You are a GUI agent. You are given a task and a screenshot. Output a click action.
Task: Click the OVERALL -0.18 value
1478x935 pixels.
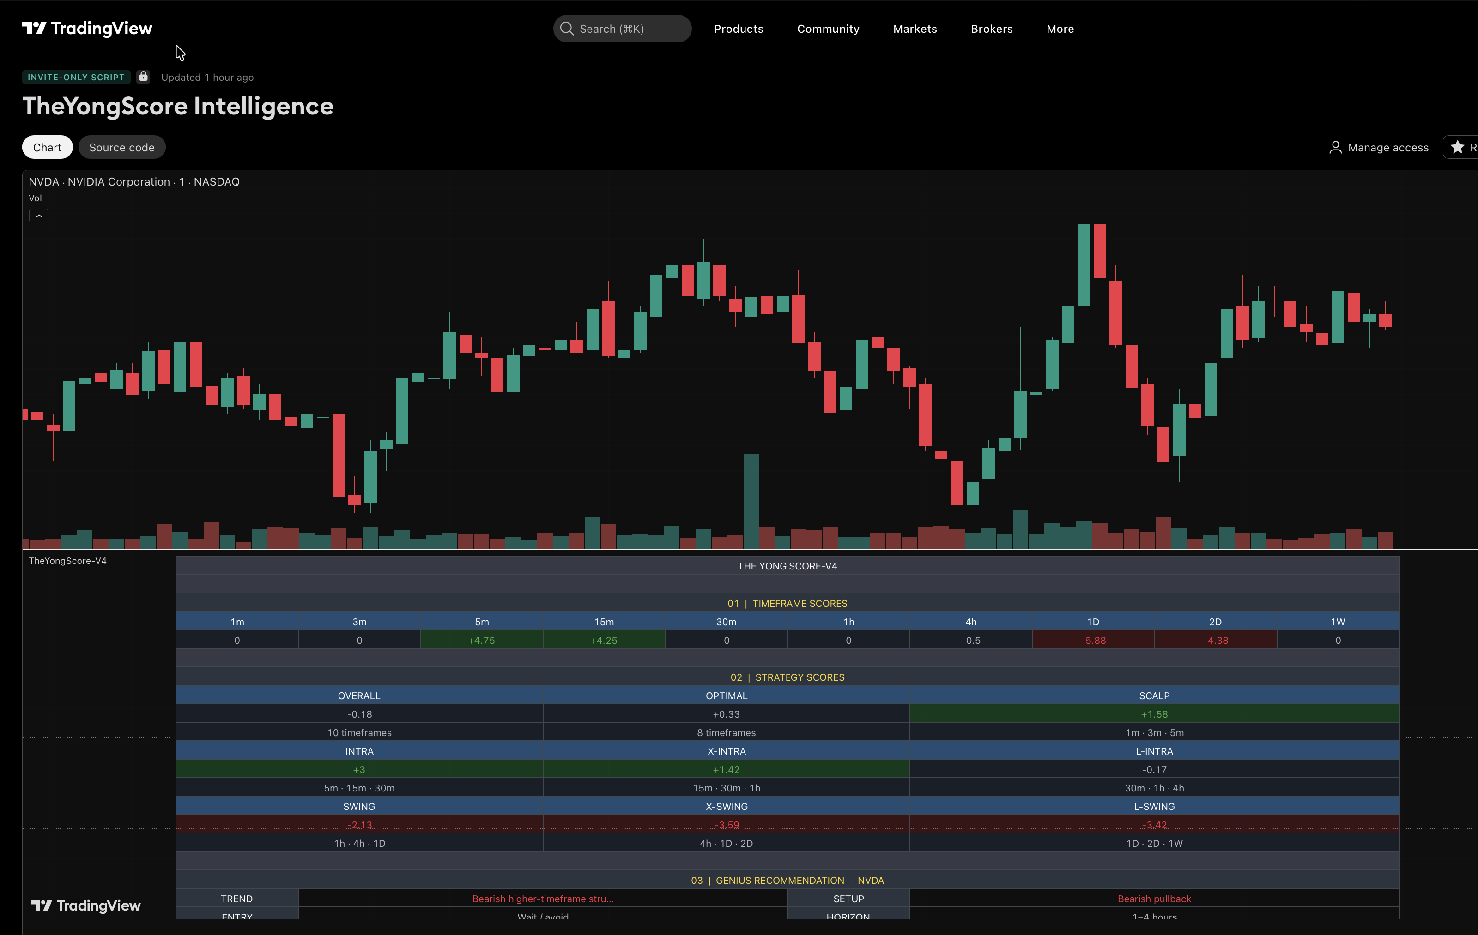click(x=359, y=714)
